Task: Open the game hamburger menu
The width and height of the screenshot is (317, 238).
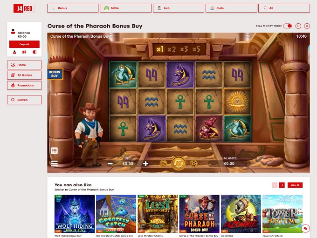Action: coord(54,163)
